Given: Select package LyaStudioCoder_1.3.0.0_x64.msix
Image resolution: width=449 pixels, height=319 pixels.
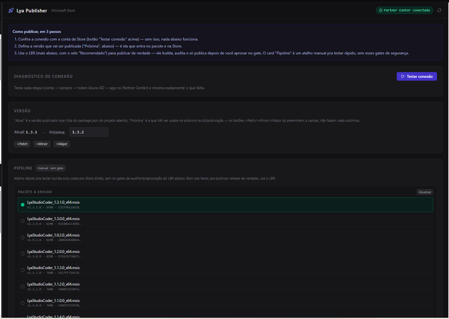Looking at the screenshot, I should coord(225,221).
